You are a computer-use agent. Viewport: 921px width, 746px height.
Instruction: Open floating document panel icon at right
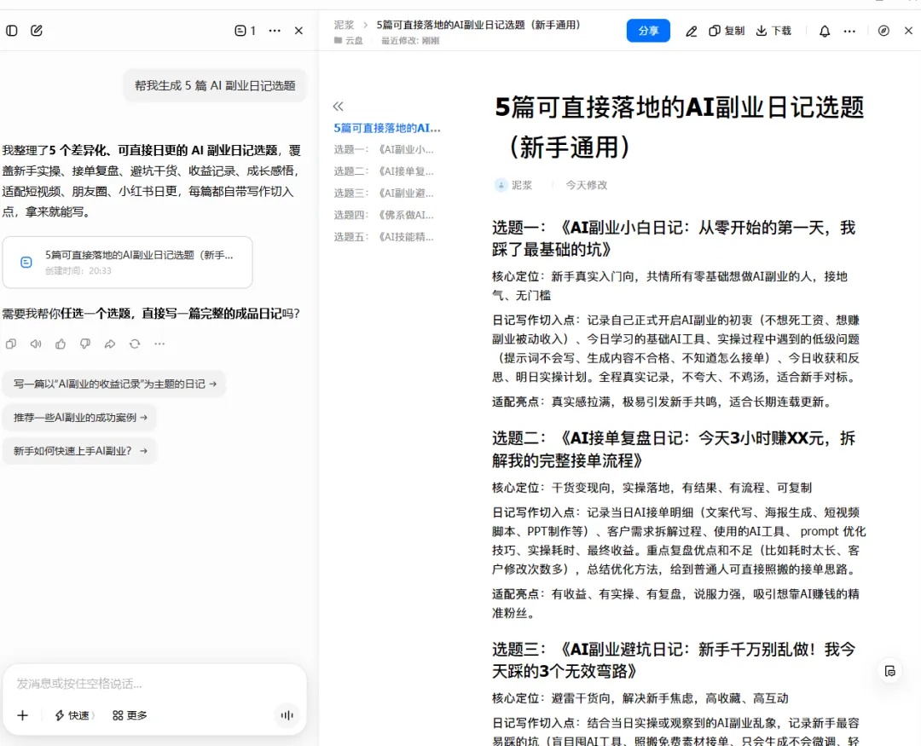pyautogui.click(x=889, y=671)
